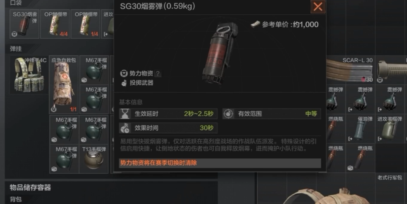
Task: Click the 投掷武器 category tag
Action: (137, 83)
